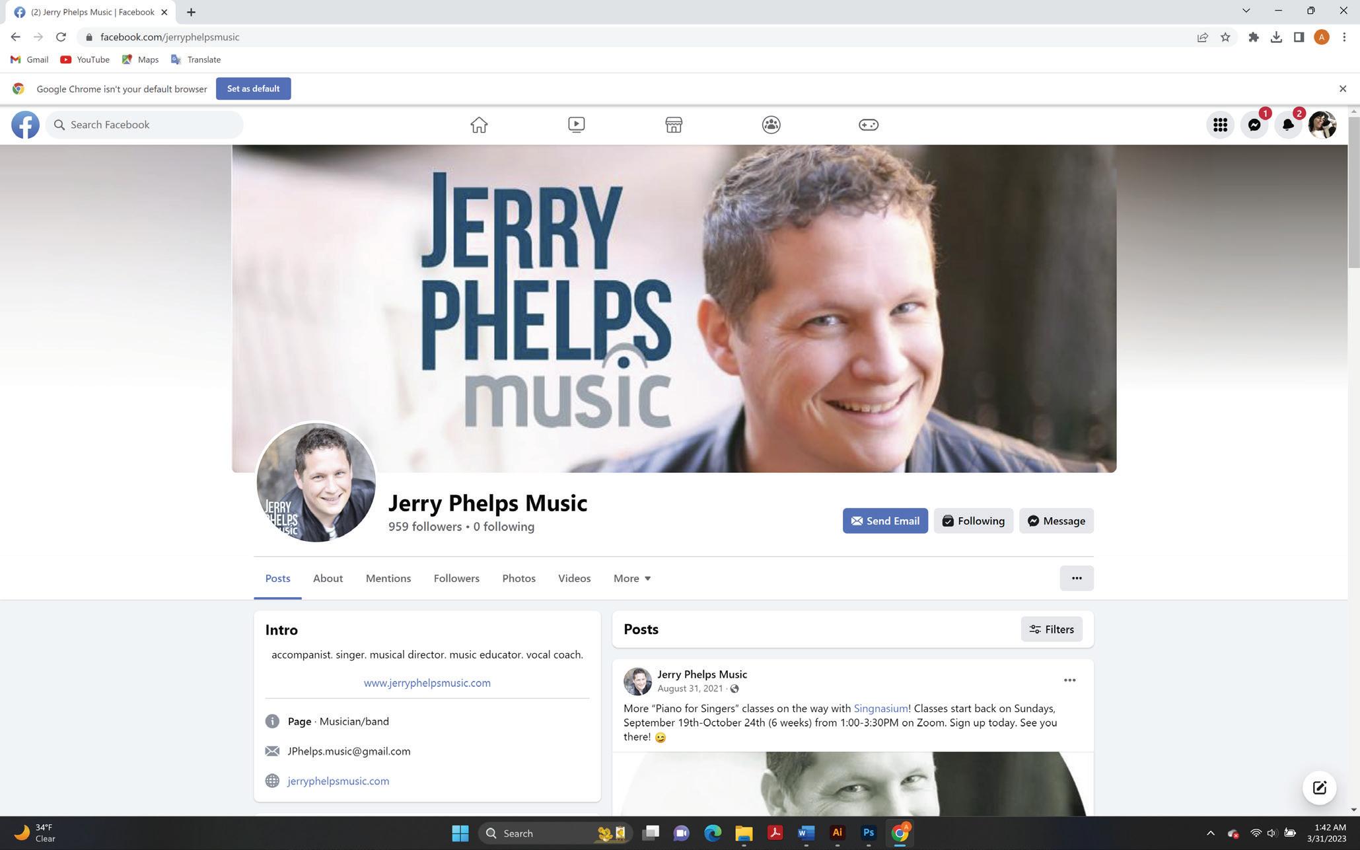The width and height of the screenshot is (1360, 850).
Task: Open Chrome tab search chevron
Action: pyautogui.click(x=1246, y=11)
